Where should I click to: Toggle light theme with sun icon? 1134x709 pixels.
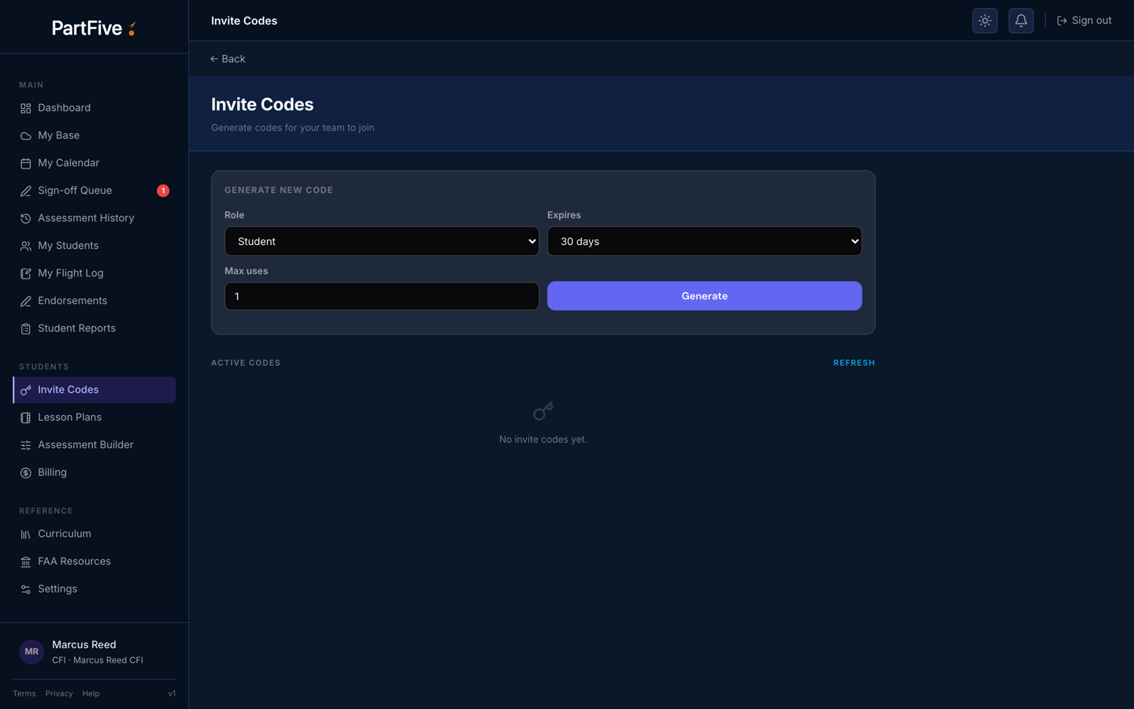tap(984, 20)
